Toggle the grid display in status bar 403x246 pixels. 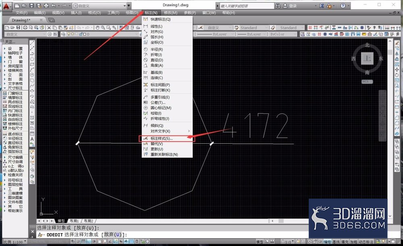click(83, 242)
